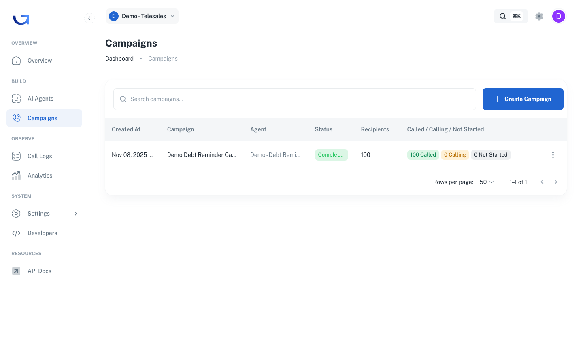Click the AI Agents face icon
The image size is (583, 364).
click(x=16, y=99)
